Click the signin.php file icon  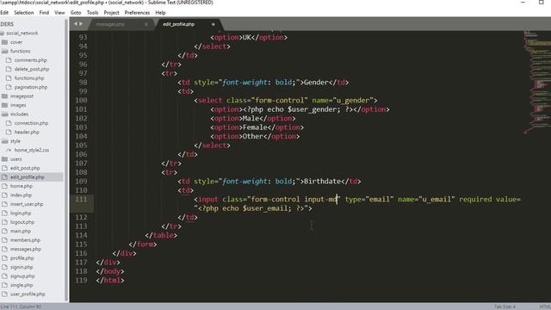4,267
